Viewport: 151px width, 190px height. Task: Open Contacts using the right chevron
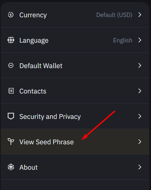coord(140,91)
